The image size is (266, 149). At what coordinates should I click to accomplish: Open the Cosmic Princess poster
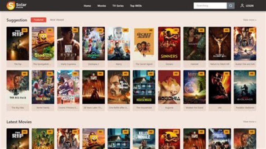coord(68,87)
